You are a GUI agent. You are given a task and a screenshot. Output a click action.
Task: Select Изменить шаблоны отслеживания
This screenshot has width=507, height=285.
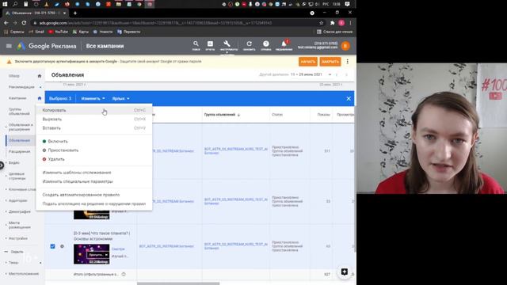(x=93, y=173)
